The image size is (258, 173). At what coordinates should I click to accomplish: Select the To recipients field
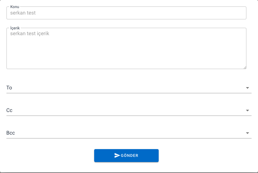126,88
